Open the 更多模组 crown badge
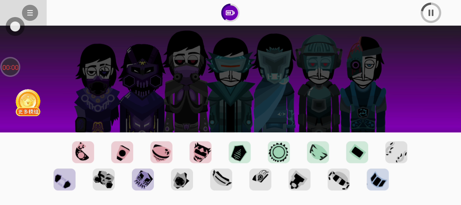461x205 pixels. coord(28,103)
